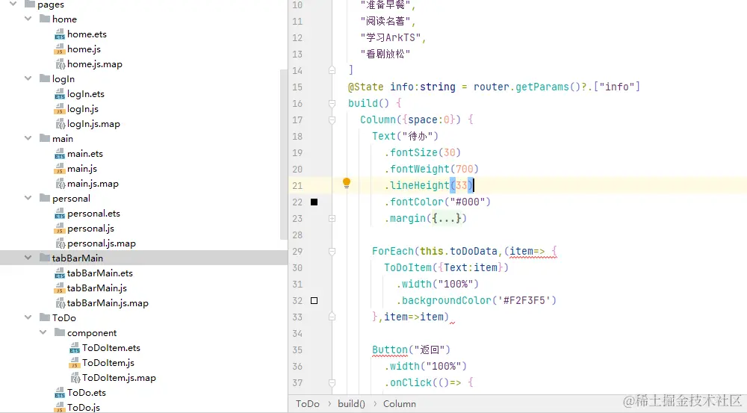Click the ToDoItem.js file icon
Screen dimensions: 747x413
74,363
